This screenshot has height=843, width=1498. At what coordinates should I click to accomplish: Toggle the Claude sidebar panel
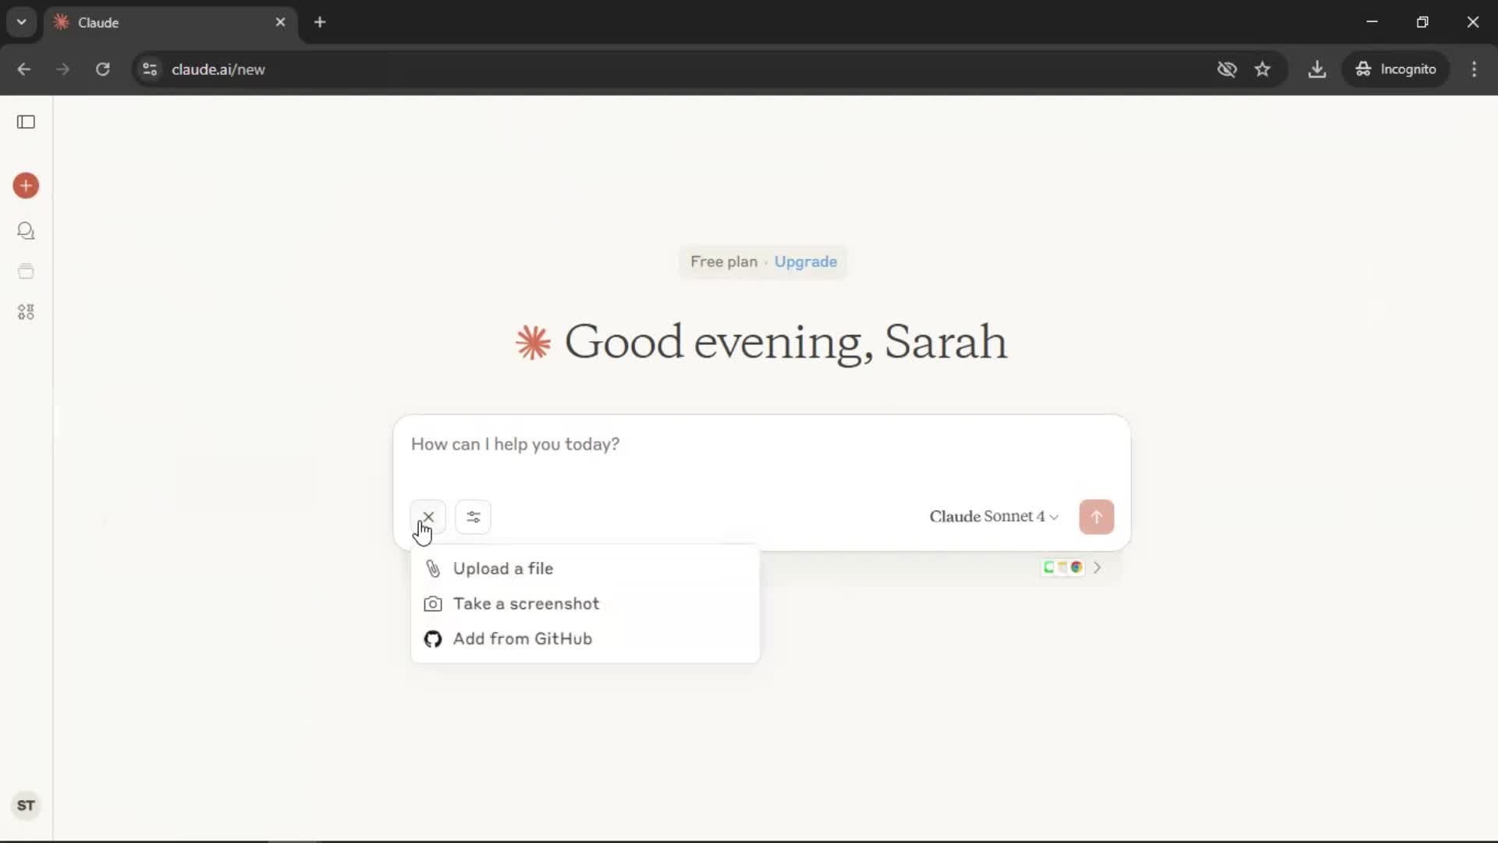26,122
